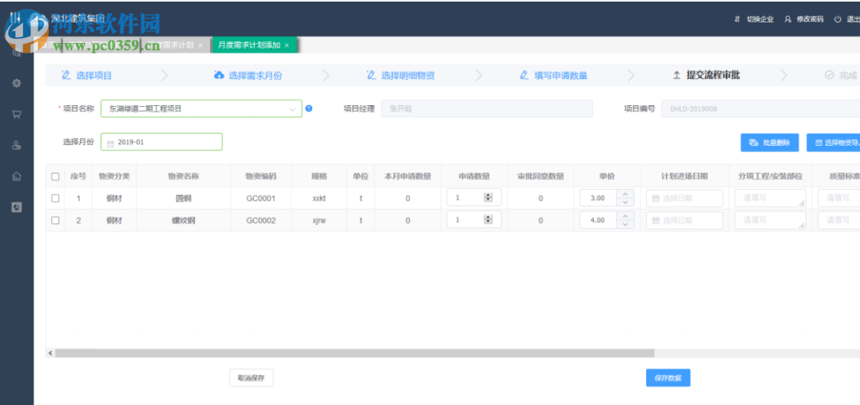Close the grey 月度需求计划 tab
Image resolution: width=860 pixels, height=405 pixels.
[200, 45]
